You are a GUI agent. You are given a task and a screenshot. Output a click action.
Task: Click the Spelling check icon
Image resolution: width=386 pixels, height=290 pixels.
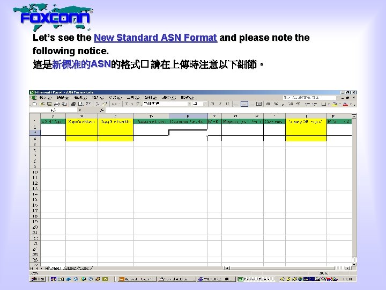[x=88, y=104]
